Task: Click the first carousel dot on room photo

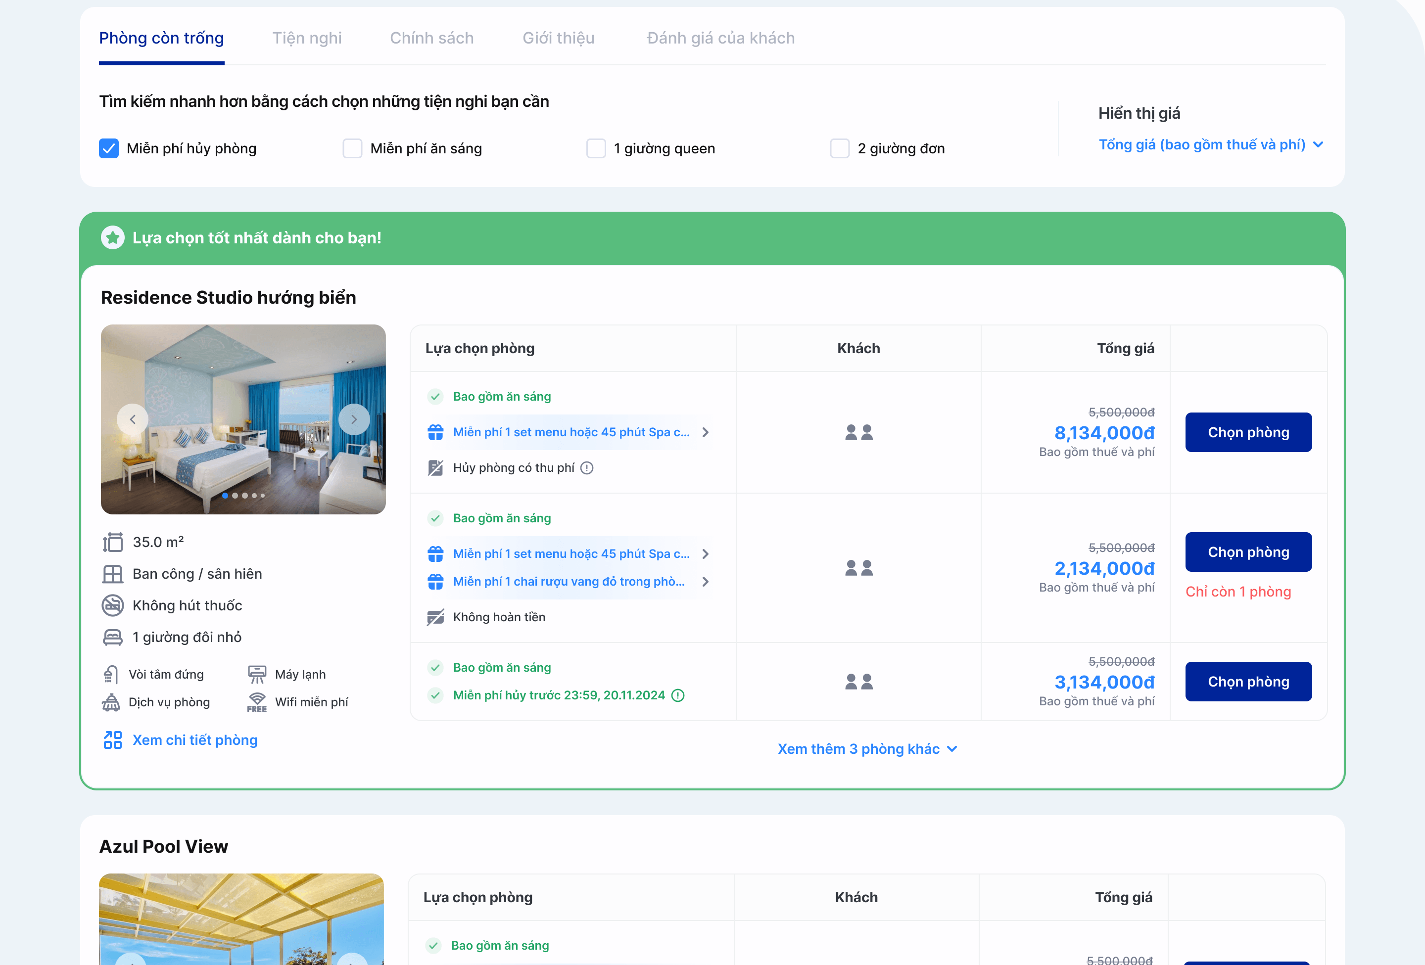Action: [x=225, y=496]
